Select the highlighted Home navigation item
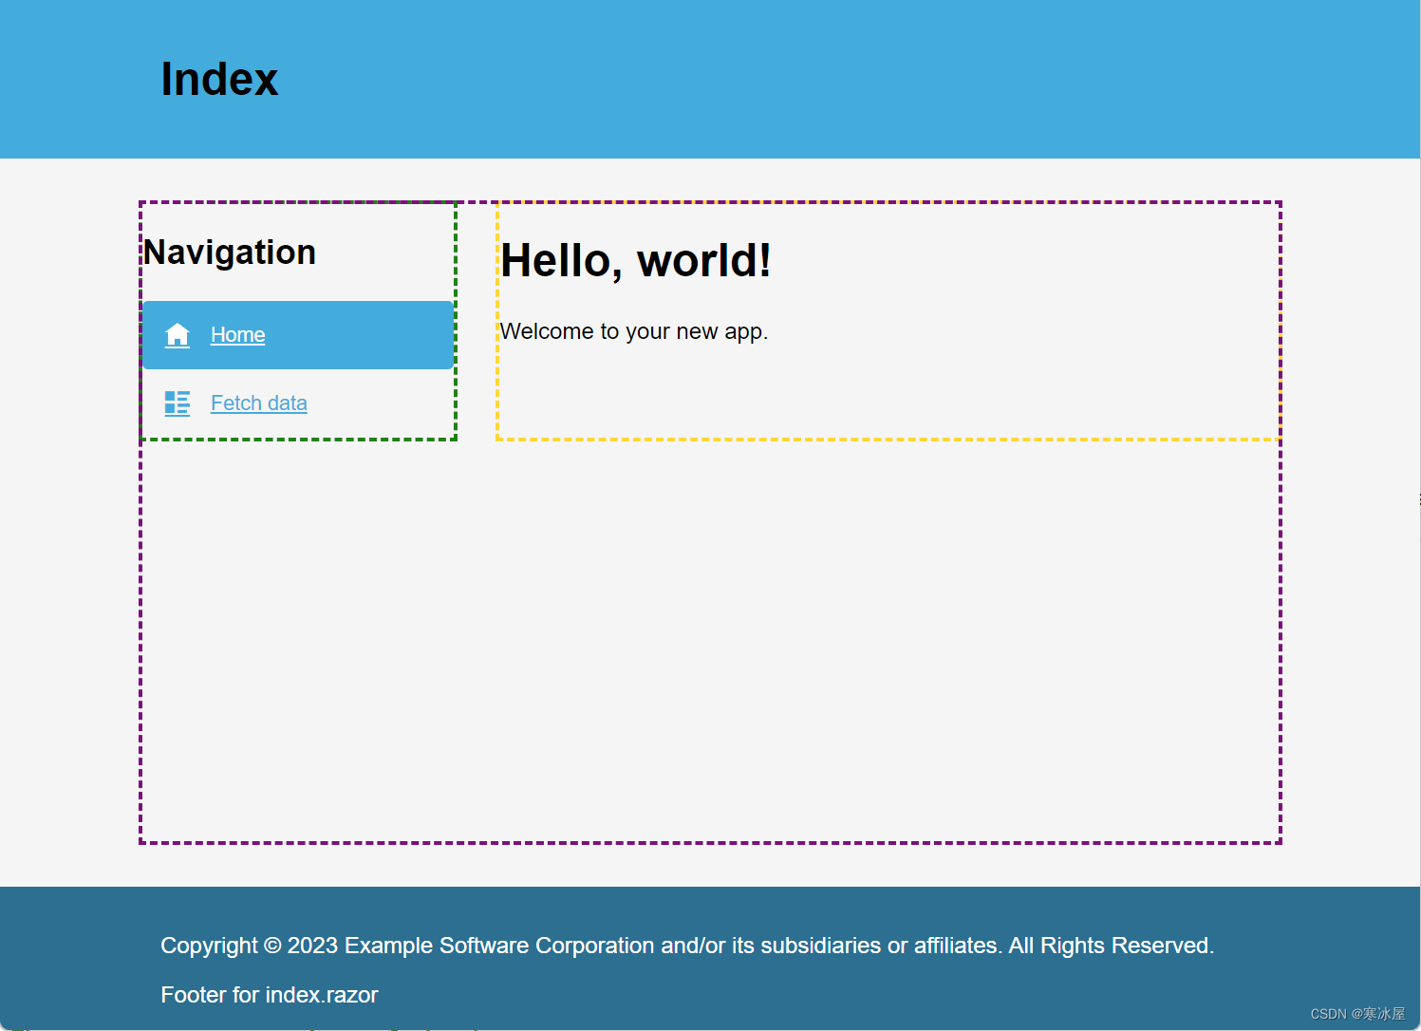 [297, 334]
